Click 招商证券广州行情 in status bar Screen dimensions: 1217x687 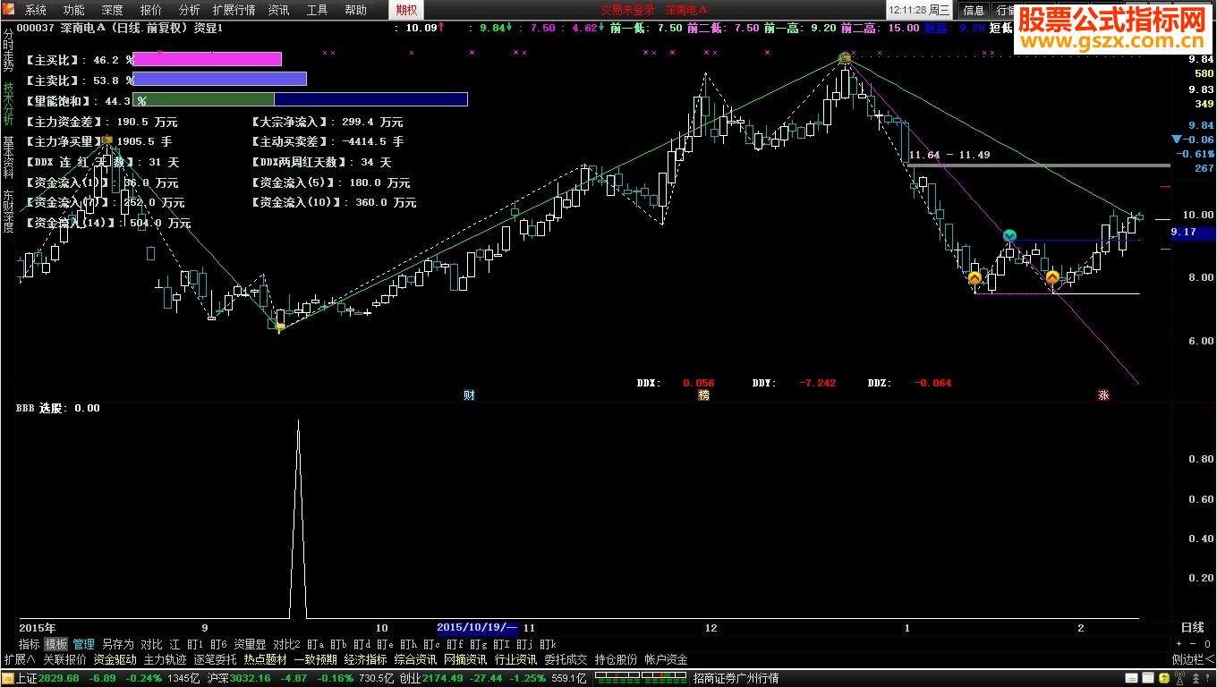(735, 678)
